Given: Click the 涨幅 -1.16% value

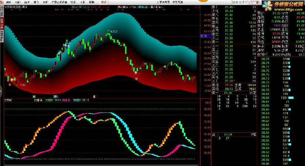Looking at the screenshot, I should [276, 21].
